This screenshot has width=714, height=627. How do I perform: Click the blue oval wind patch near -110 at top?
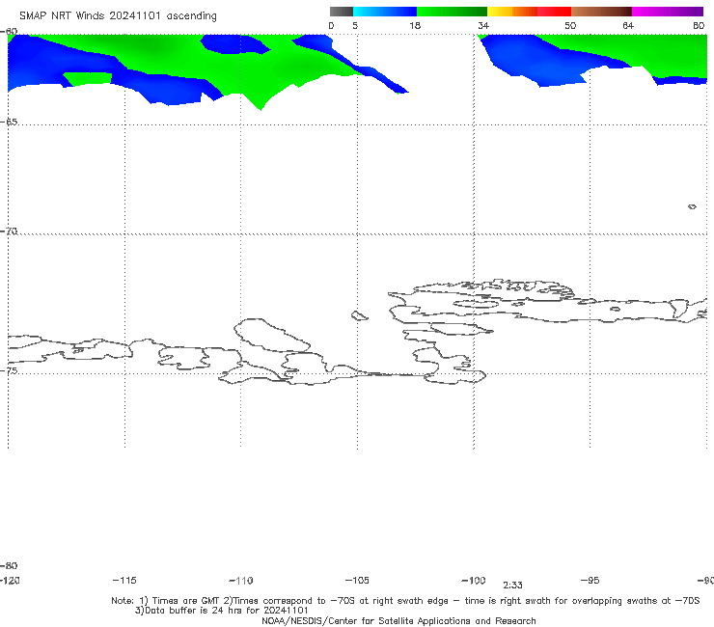point(235,44)
